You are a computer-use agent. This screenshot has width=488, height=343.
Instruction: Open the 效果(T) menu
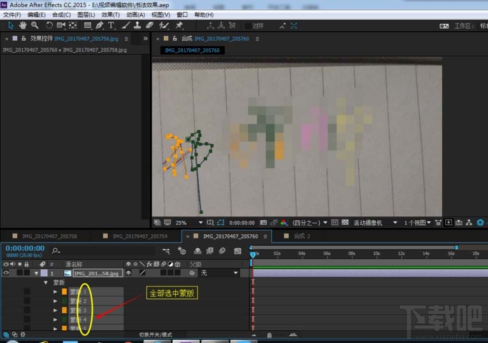[x=110, y=14]
